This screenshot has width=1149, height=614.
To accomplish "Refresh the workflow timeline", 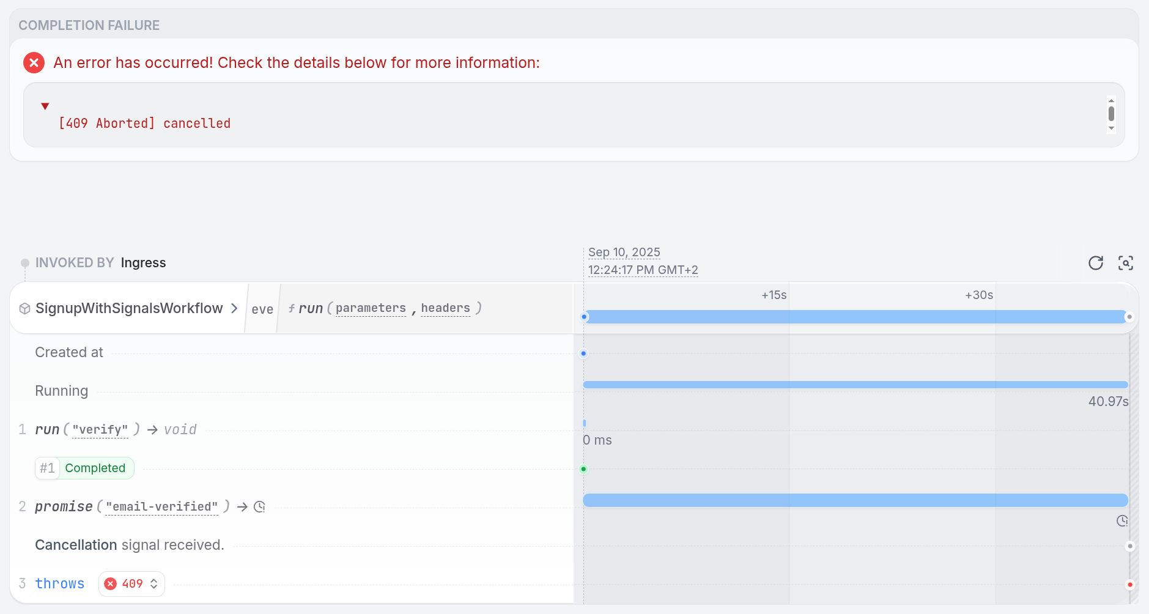I will 1096,262.
